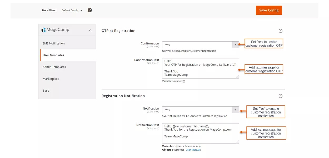
Task: Select the Admin Templates sidebar item
Action: click(x=54, y=67)
